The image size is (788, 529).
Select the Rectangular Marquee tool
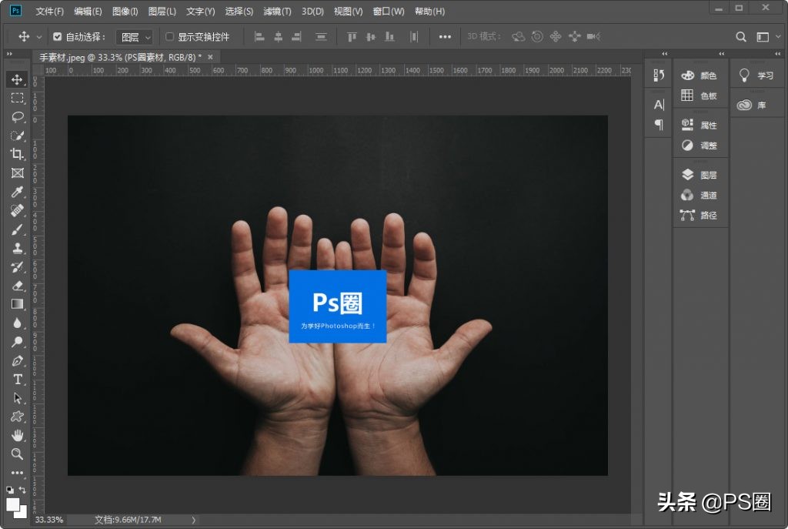click(x=17, y=98)
